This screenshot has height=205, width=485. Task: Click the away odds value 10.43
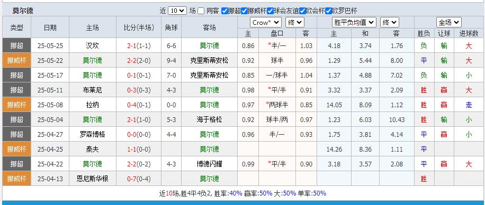pos(397,119)
